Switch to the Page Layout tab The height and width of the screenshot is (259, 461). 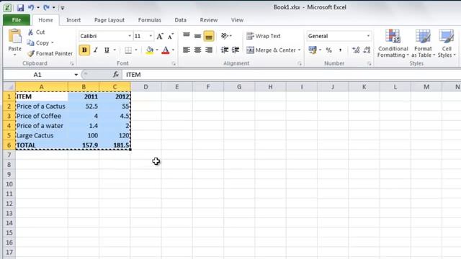(x=109, y=20)
